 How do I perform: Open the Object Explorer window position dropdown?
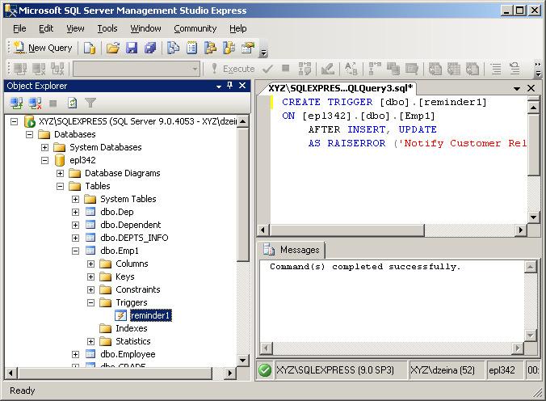click(x=219, y=87)
